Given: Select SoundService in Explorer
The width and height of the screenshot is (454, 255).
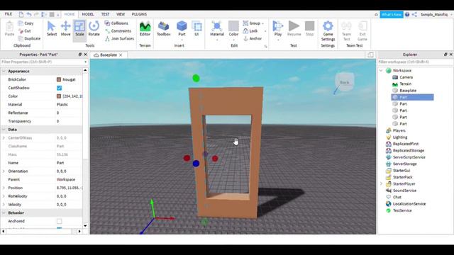Looking at the screenshot, I should click(404, 191).
